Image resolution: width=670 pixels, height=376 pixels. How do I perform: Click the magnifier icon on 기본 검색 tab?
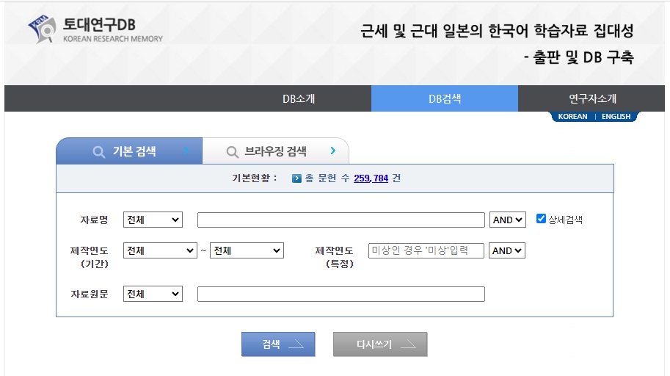[99, 152]
